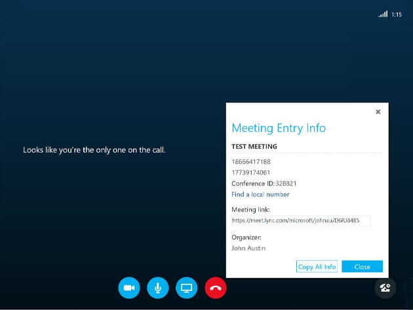Toggle the video camera button

[x=129, y=288]
